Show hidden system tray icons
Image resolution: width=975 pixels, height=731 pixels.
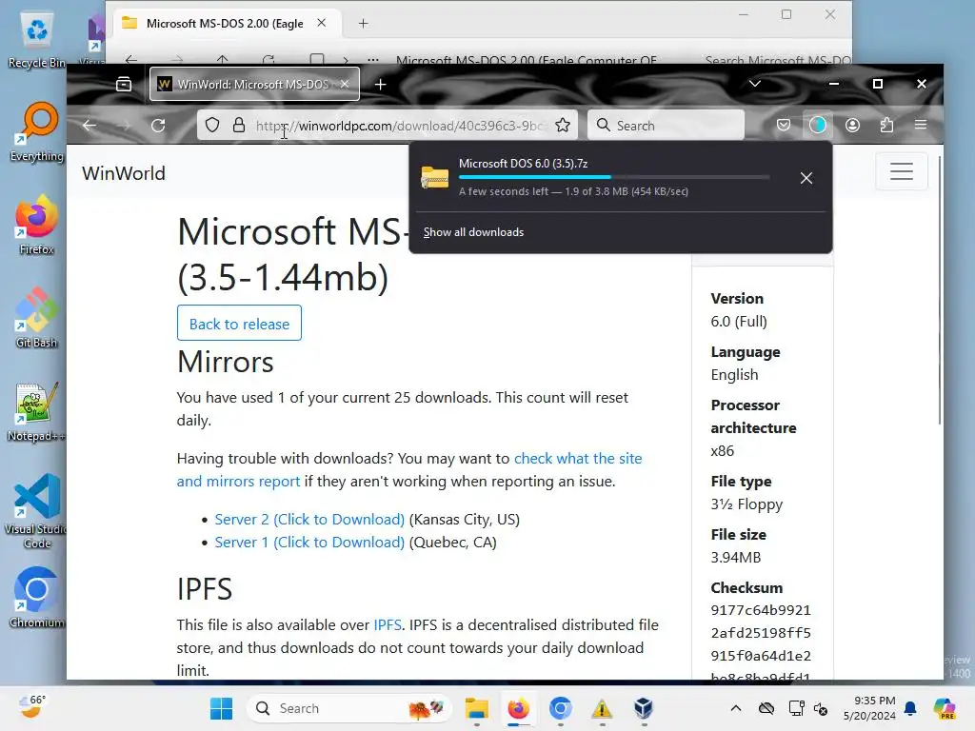(736, 708)
